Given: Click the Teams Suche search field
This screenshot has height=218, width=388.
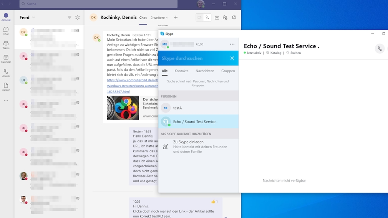Looking at the screenshot, I should point(98,4).
